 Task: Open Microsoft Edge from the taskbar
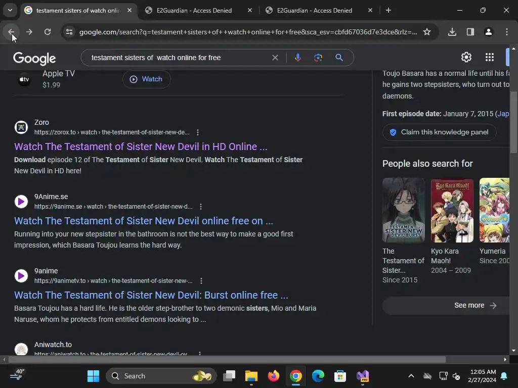pyautogui.click(x=318, y=376)
